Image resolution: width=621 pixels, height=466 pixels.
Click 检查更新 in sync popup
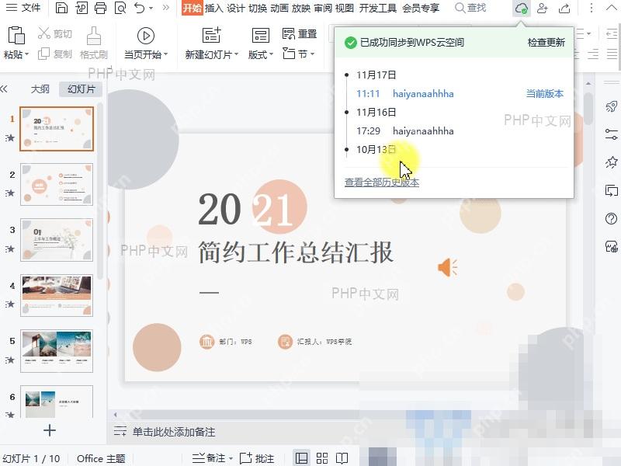point(546,43)
